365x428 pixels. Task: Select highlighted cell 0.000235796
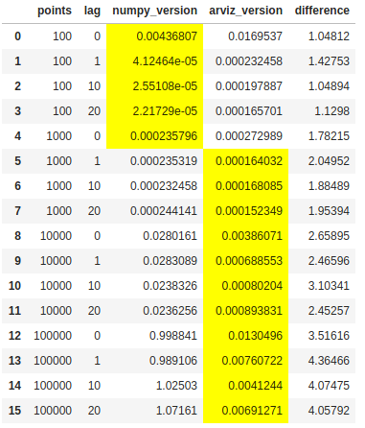point(154,136)
